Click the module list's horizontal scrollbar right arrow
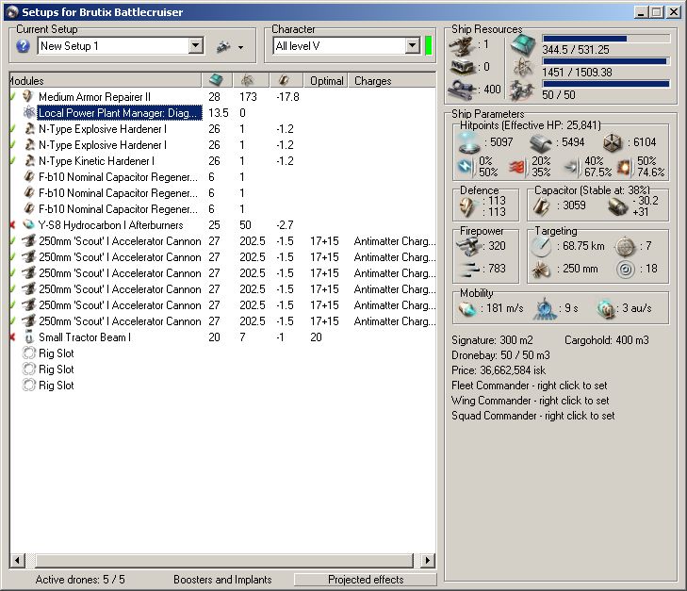This screenshot has height=591, width=687. [x=429, y=561]
